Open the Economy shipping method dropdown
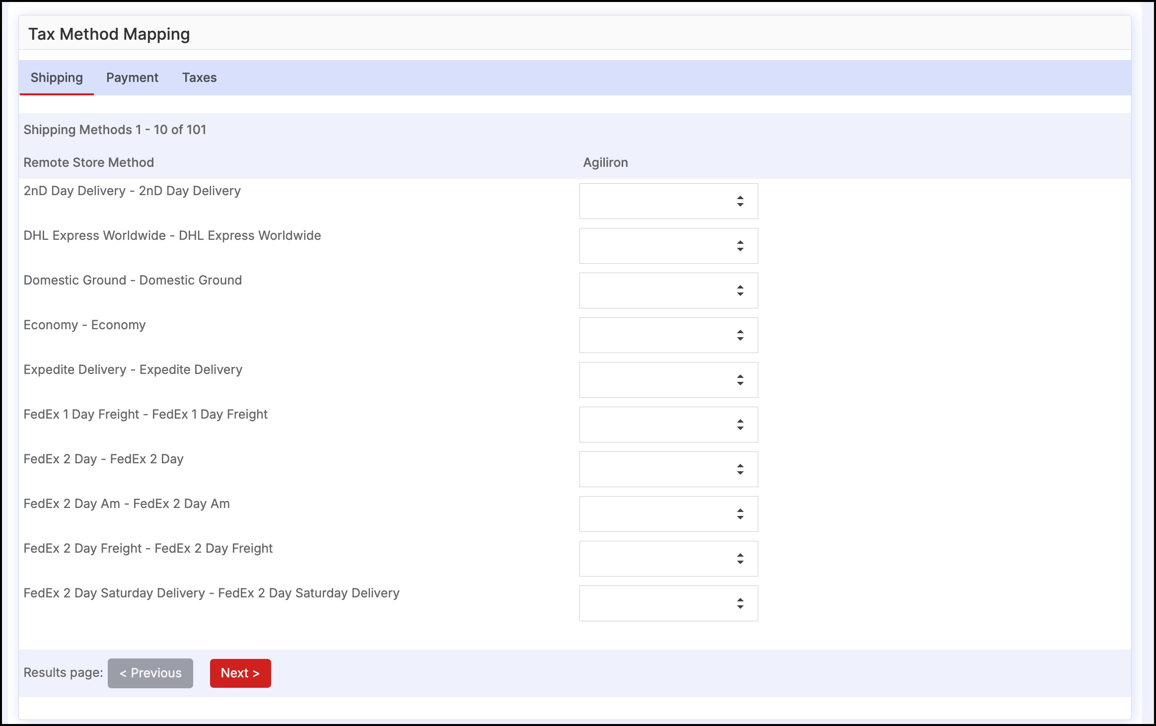Image resolution: width=1156 pixels, height=726 pixels. tap(668, 335)
